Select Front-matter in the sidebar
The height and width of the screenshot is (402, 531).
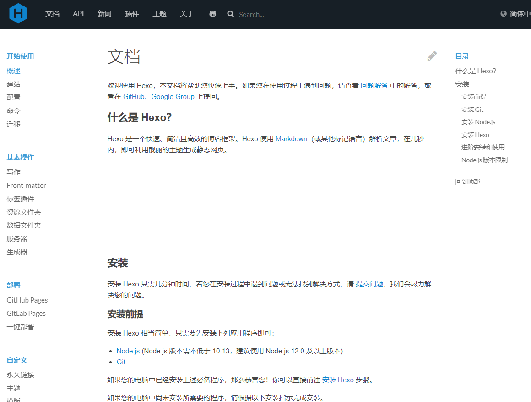tap(26, 185)
